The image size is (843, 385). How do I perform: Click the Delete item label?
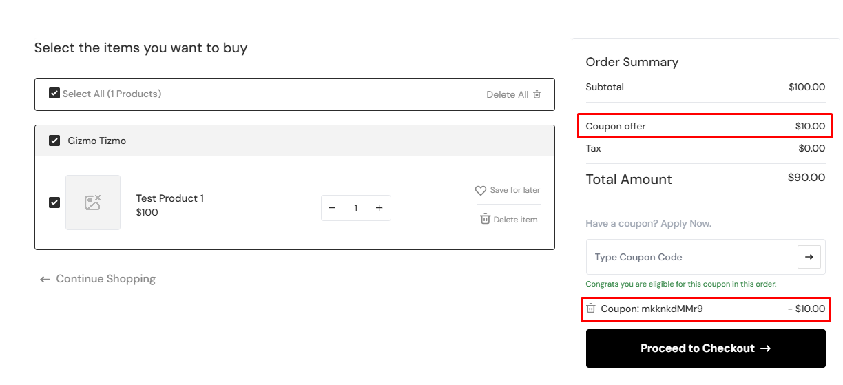(515, 220)
